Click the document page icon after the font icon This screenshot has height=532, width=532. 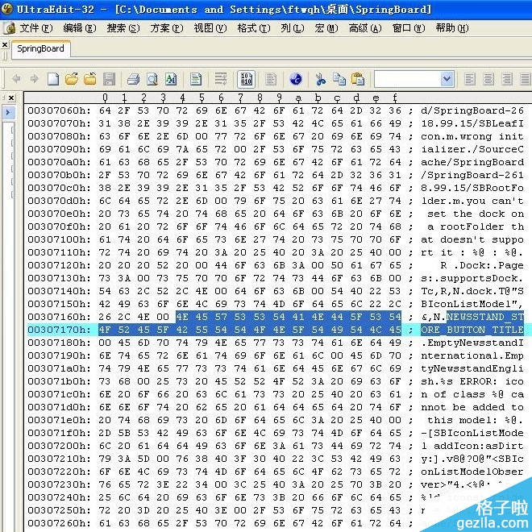[x=195, y=79]
